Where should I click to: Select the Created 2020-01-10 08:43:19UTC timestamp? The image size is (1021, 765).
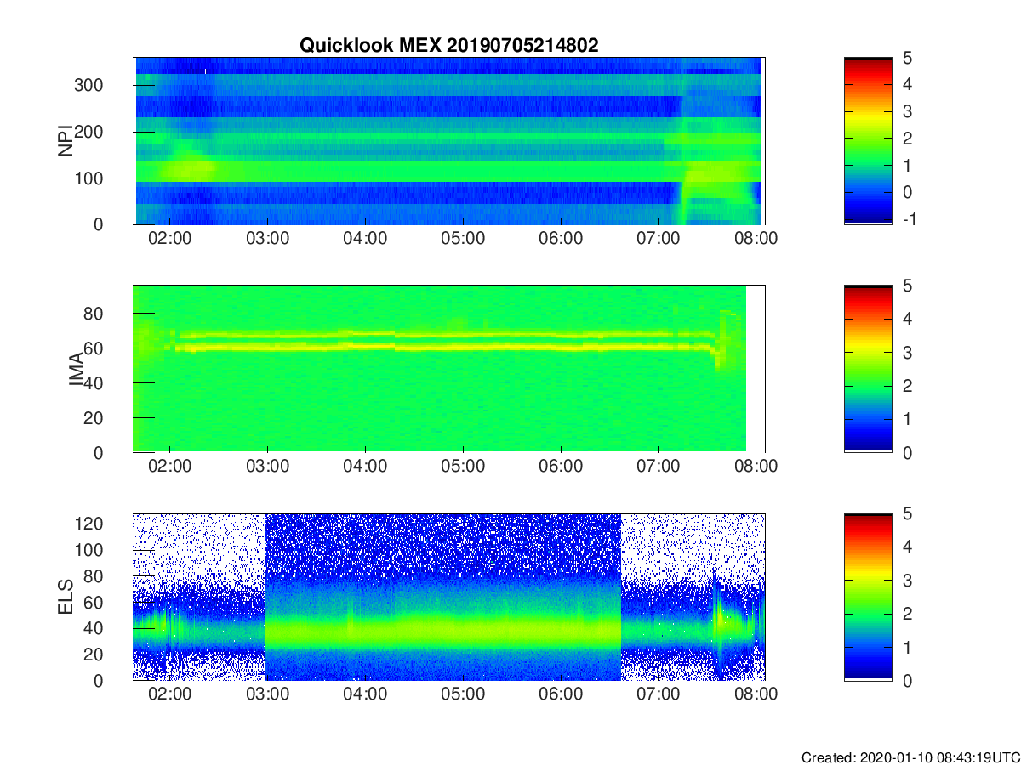[910, 756]
